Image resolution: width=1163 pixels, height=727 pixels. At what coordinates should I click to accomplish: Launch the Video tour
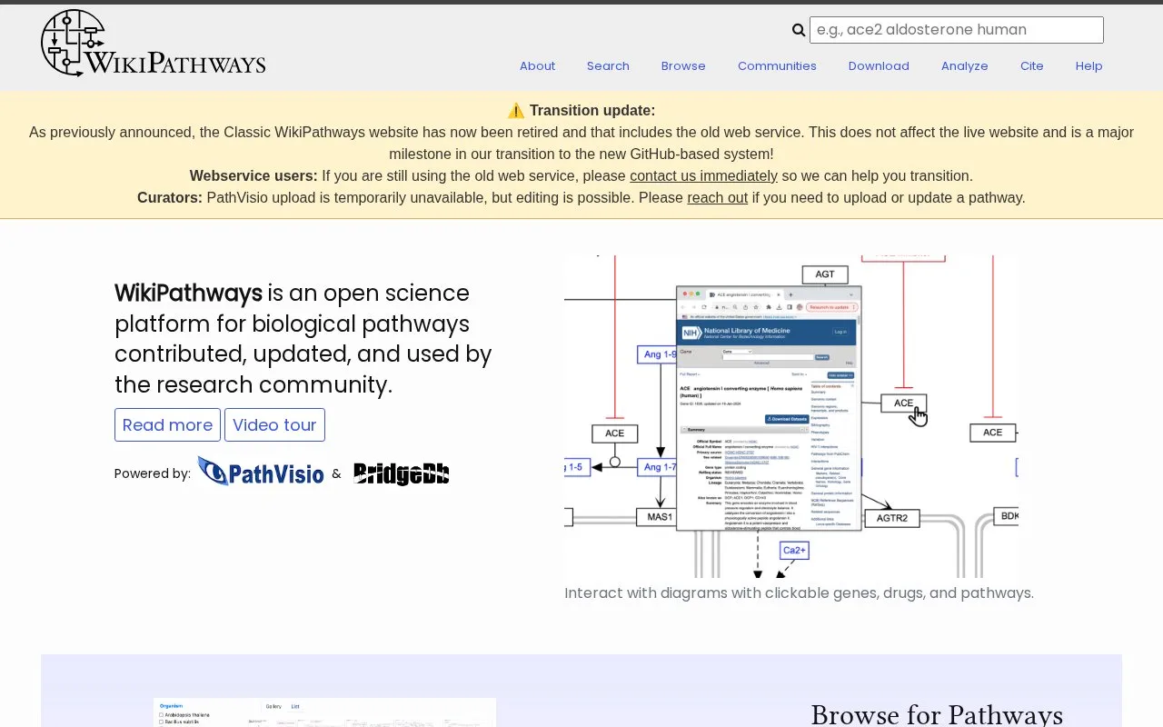click(274, 425)
